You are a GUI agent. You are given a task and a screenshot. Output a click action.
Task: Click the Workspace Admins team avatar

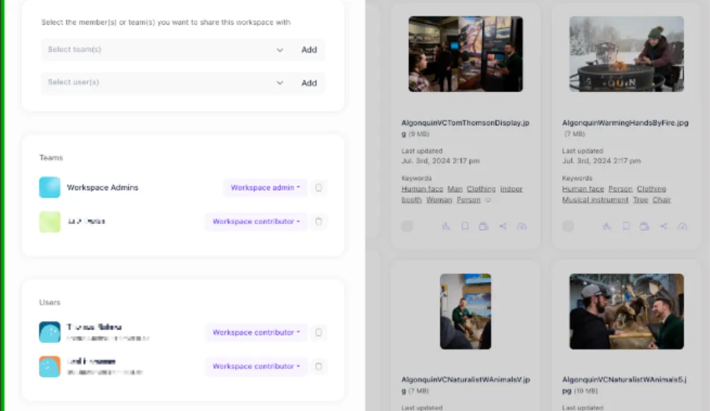(x=50, y=187)
